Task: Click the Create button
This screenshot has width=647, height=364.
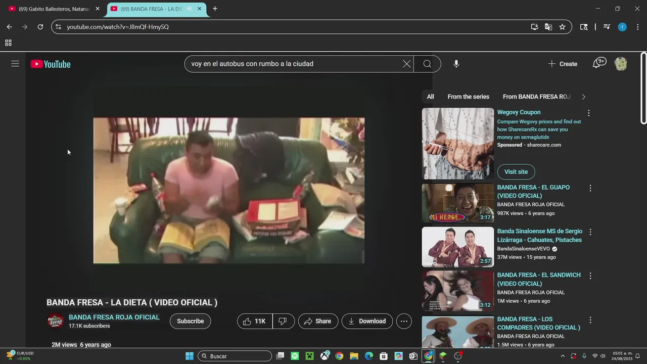Action: tap(563, 64)
